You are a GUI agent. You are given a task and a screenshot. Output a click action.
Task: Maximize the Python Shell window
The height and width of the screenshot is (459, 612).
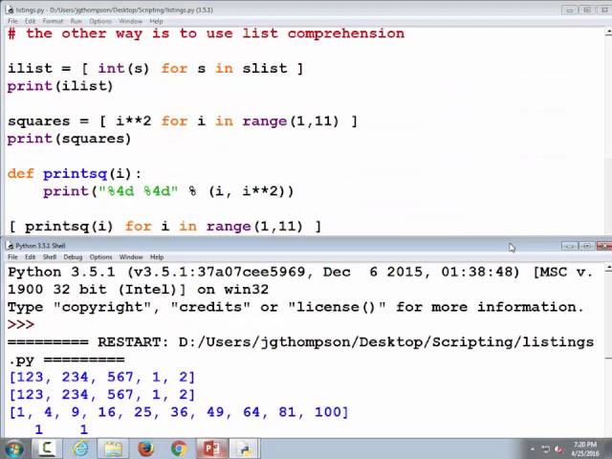coord(586,246)
